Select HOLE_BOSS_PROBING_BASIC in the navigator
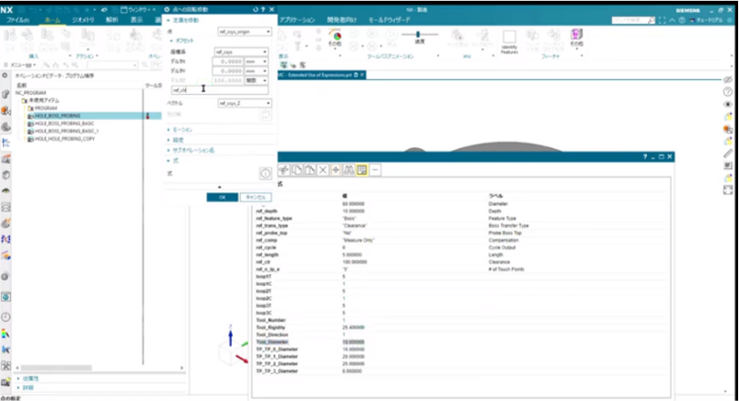 [x=64, y=123]
